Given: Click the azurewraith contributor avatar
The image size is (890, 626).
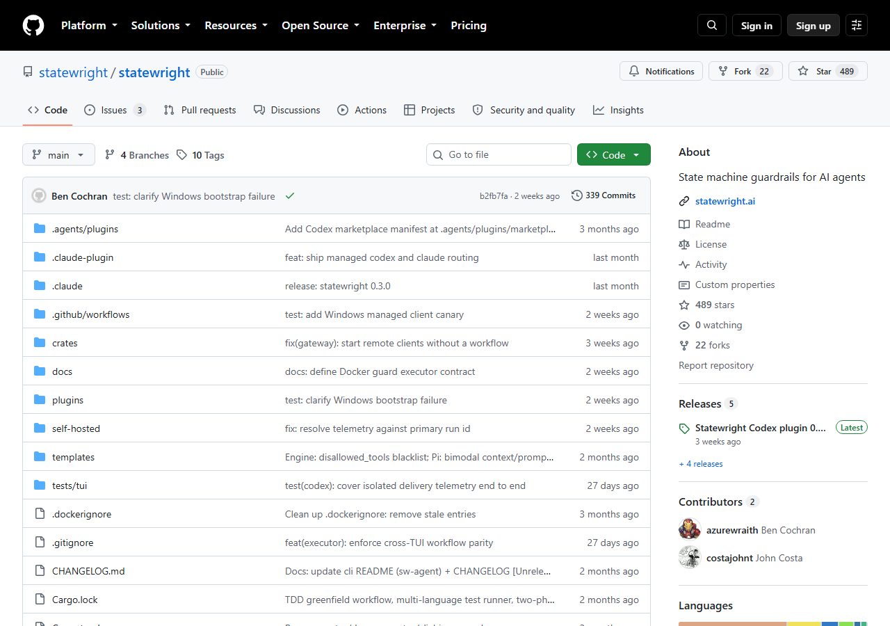Looking at the screenshot, I should [690, 529].
